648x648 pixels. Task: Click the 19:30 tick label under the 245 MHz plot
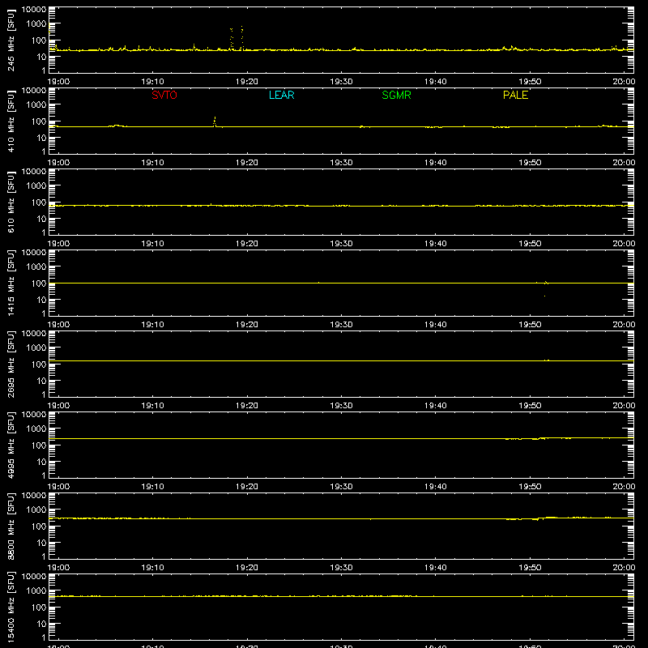(341, 82)
